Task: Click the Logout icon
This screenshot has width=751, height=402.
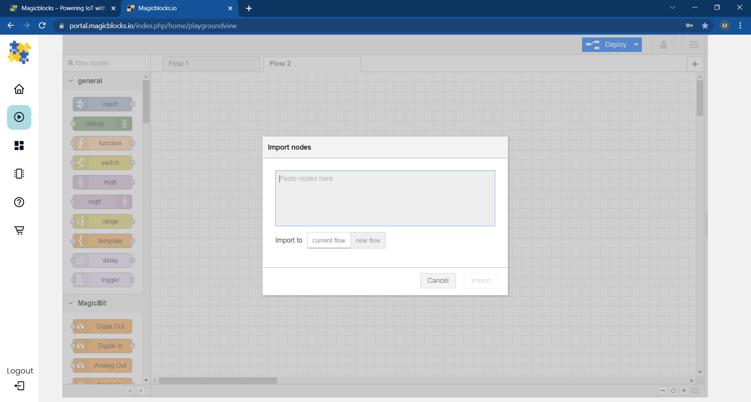Action: [18, 386]
